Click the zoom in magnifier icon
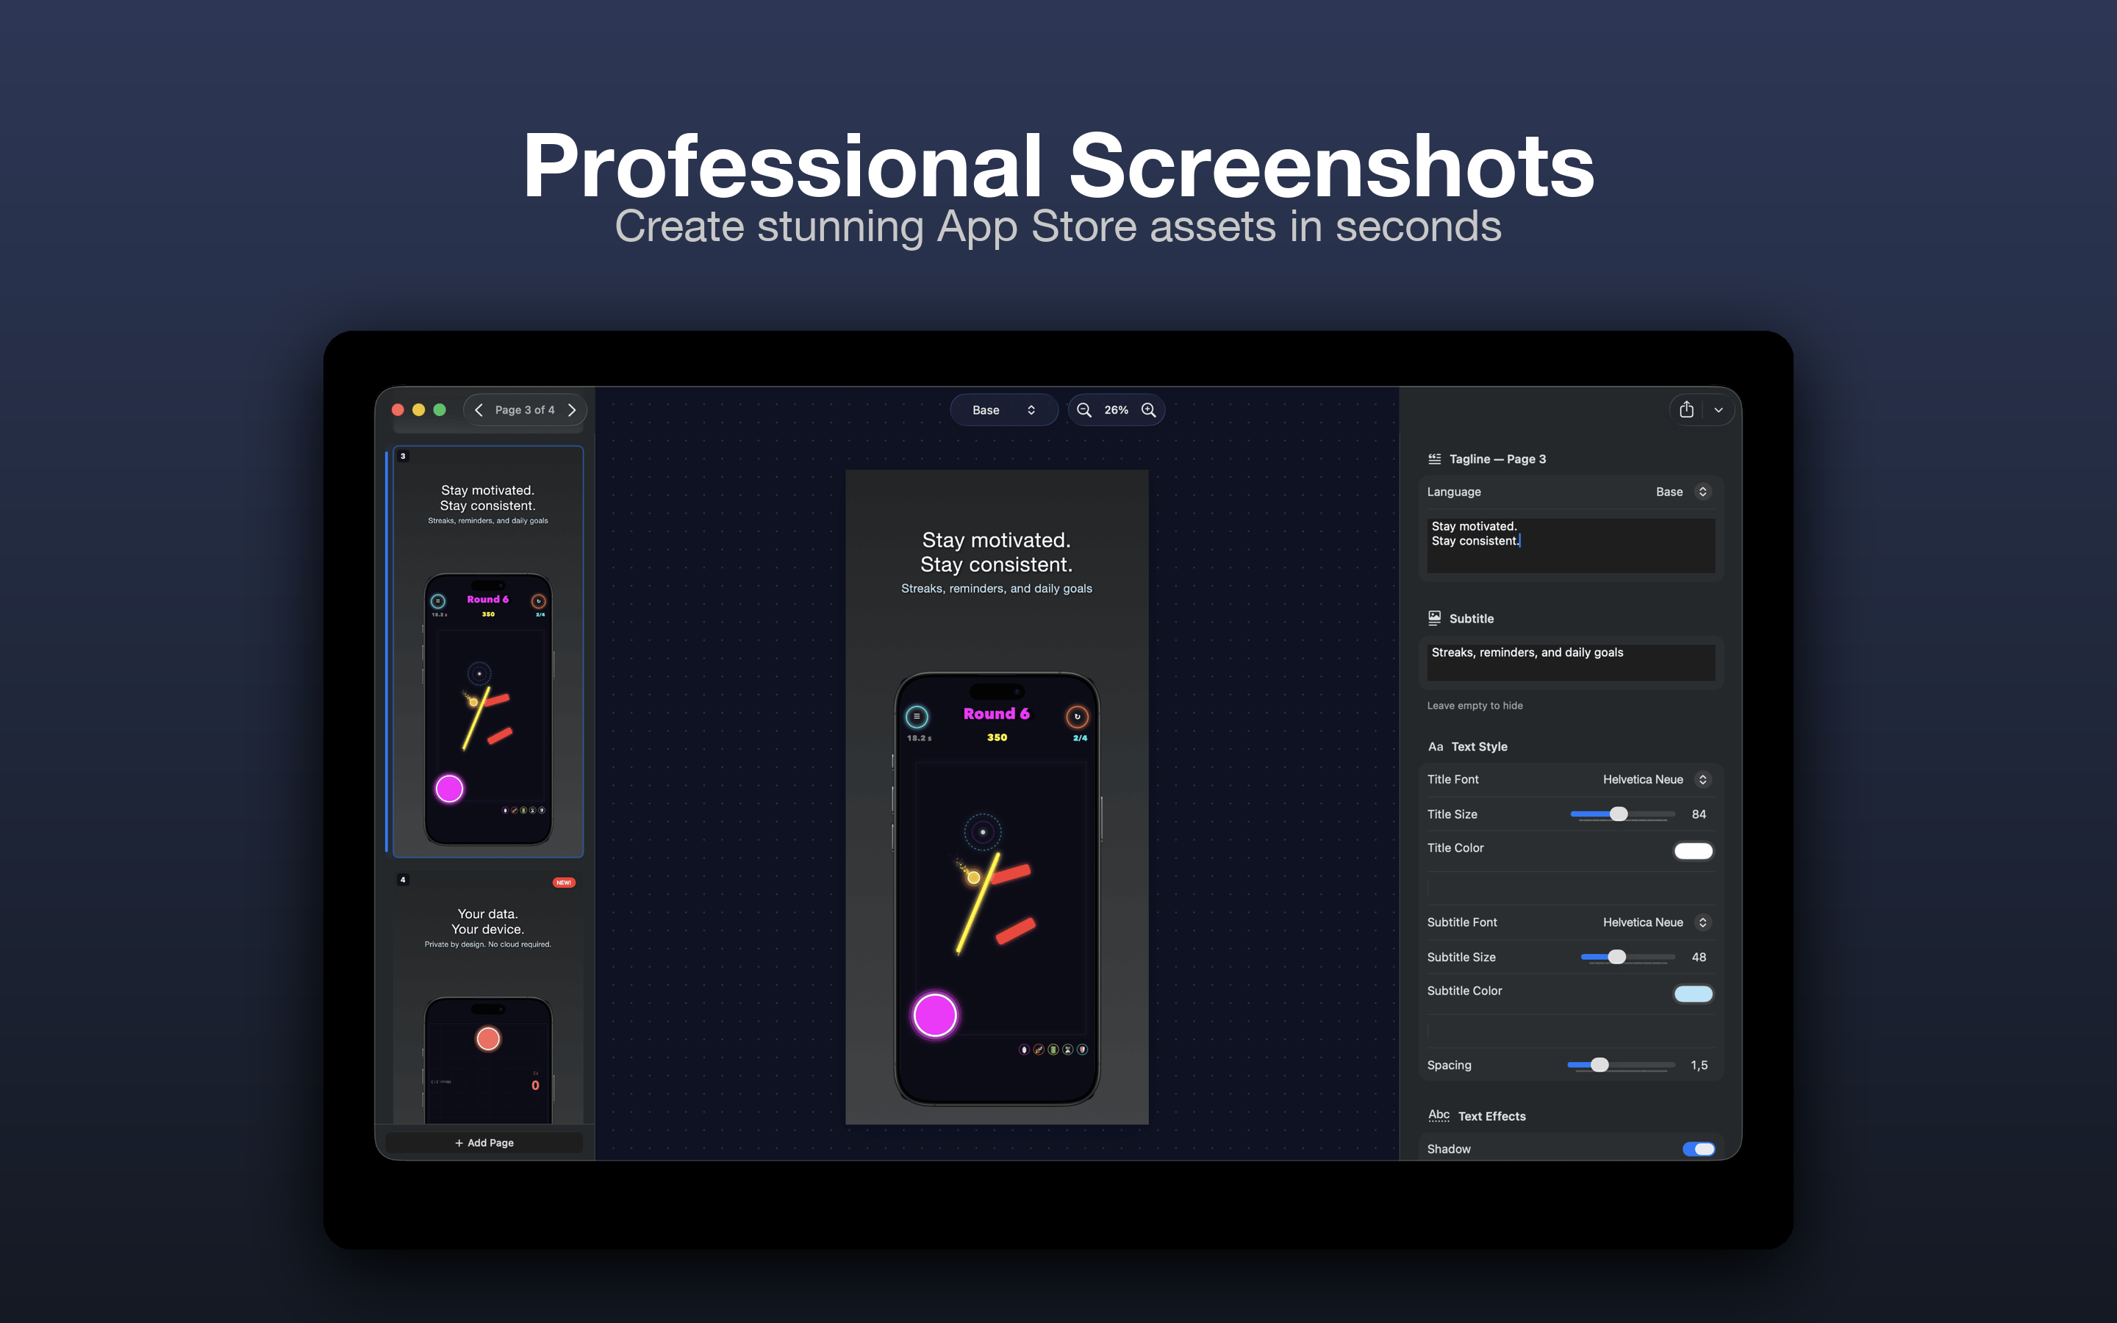This screenshot has width=2117, height=1323. point(1149,409)
